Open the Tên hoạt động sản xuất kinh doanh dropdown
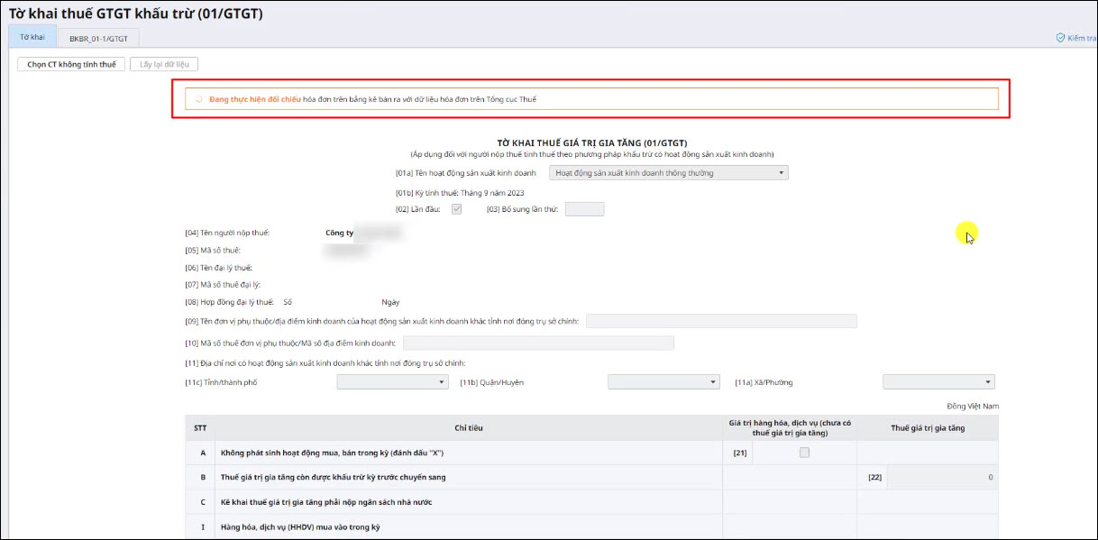1098x540 pixels. tap(668, 173)
